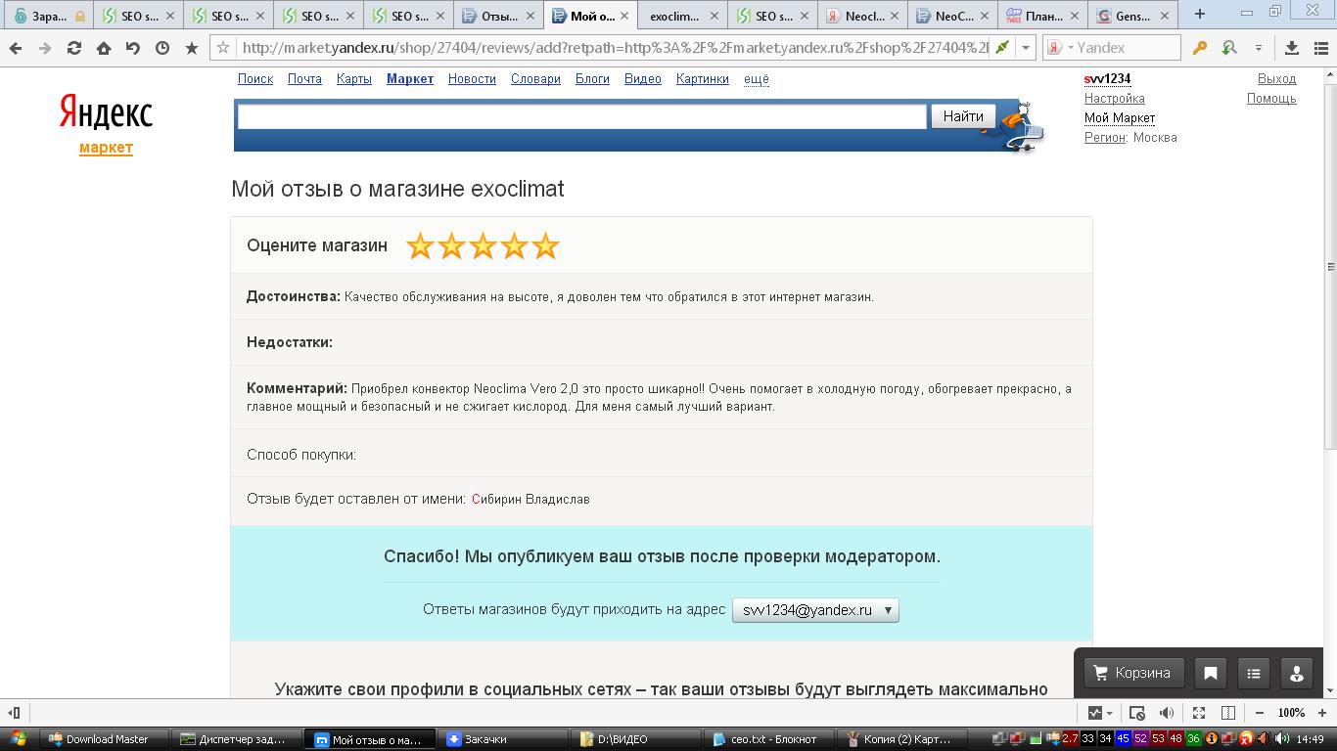This screenshot has width=1337, height=751.
Task: Click the user accounts icon beside key
Action: (x=1229, y=48)
